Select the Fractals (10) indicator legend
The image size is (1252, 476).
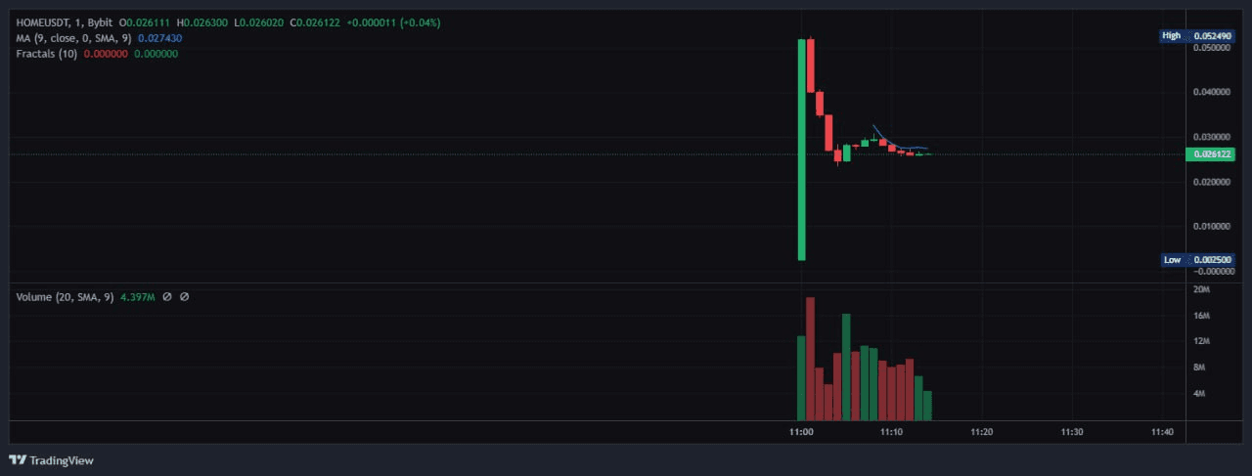[47, 54]
